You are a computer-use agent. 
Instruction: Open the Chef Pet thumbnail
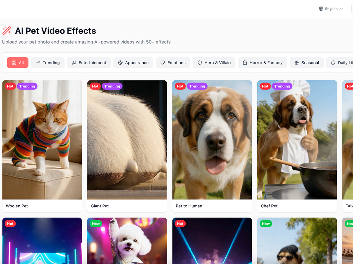tap(297, 140)
